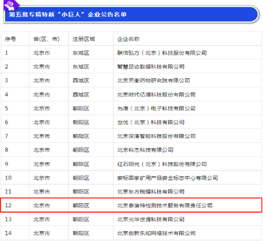The width and height of the screenshot is (263, 241).
Task: Click company 联信弘方（北京）科技股份有限公司
Action: pos(162,53)
